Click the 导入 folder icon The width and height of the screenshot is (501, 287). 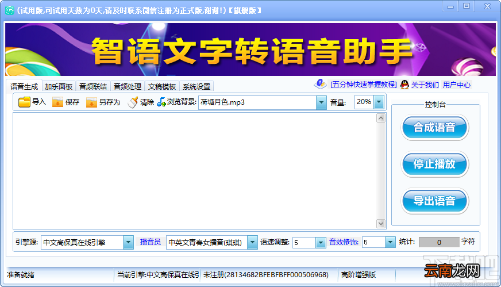[24, 102]
